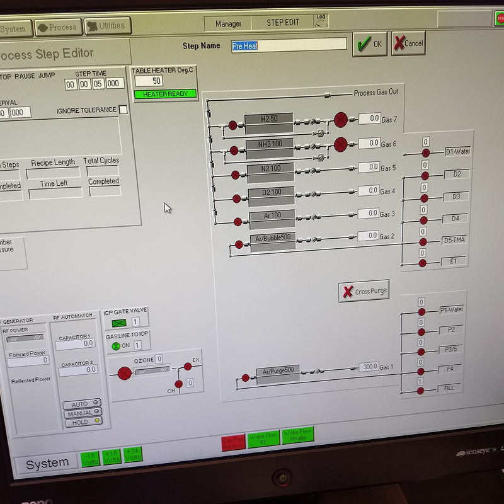Viewport: 504px width, 504px height.
Task: Click the N2 100 inlet valve
Action: tap(236, 175)
